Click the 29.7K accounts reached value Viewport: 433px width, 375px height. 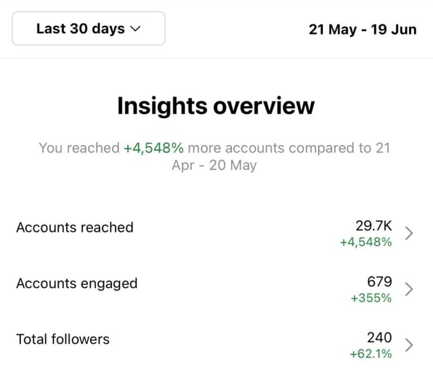pos(373,225)
